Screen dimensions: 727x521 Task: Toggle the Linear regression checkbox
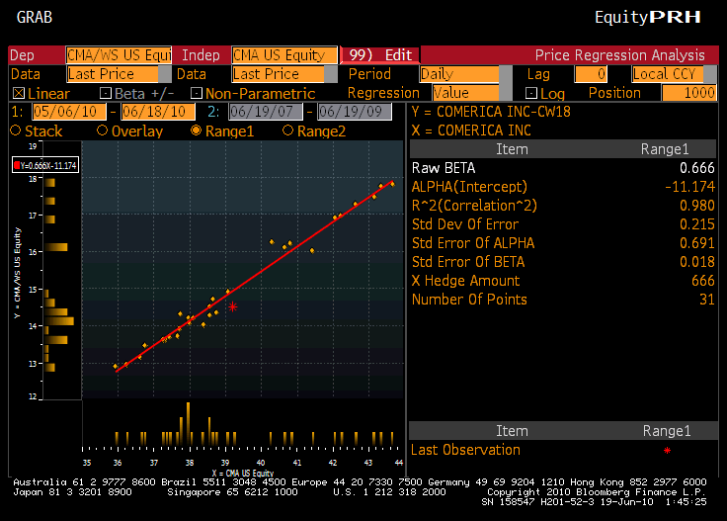pyautogui.click(x=19, y=93)
